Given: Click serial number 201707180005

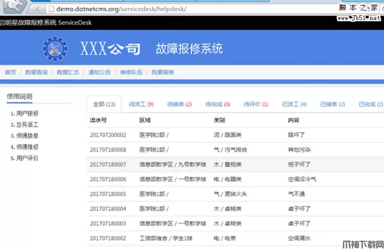Looking at the screenshot, I should tap(108, 194).
